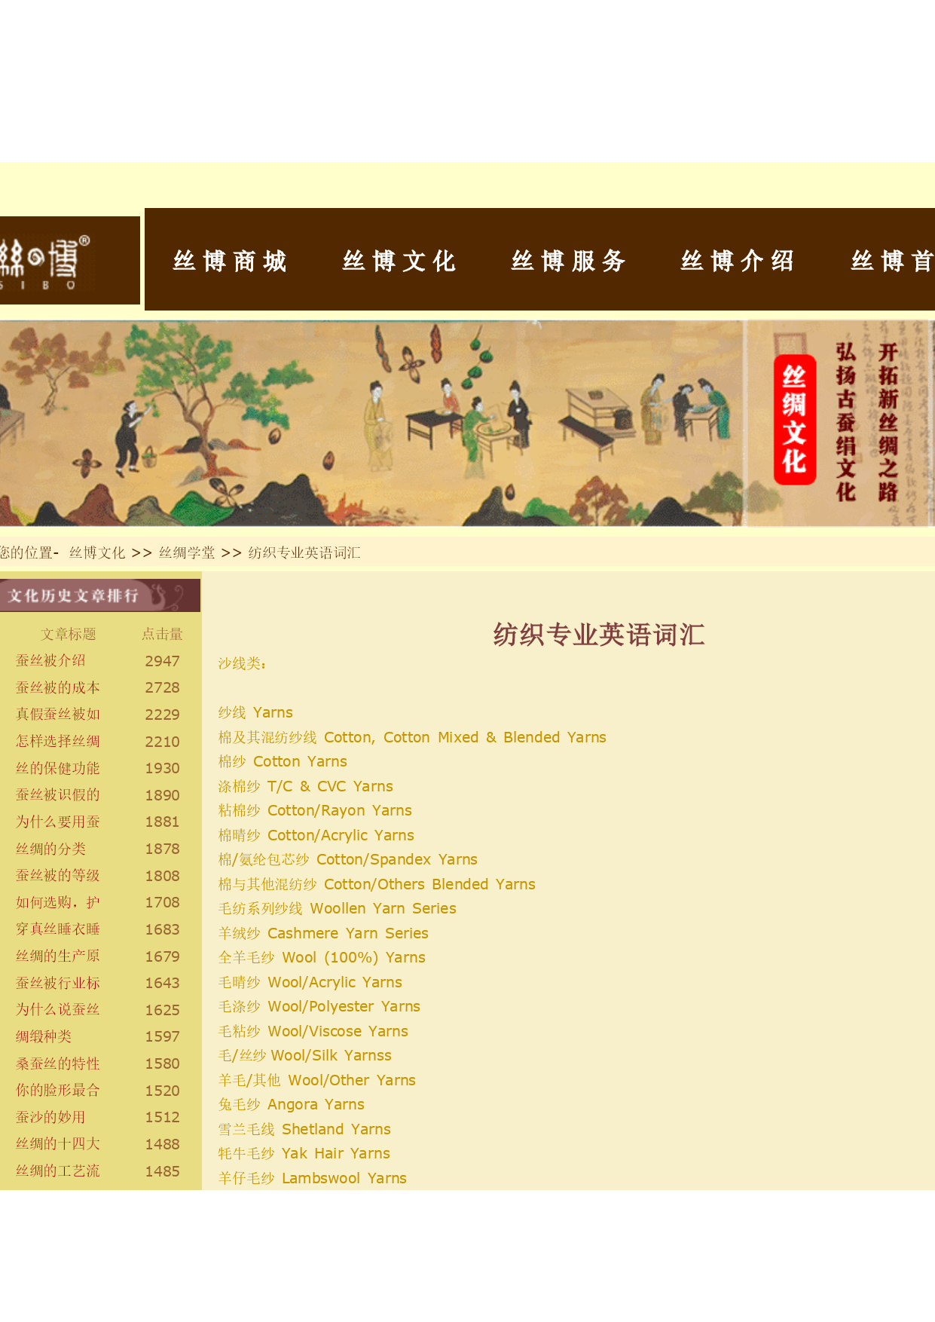Click the red 丝绸文化 banner badge
The width and height of the screenshot is (935, 1322).
coord(795,419)
